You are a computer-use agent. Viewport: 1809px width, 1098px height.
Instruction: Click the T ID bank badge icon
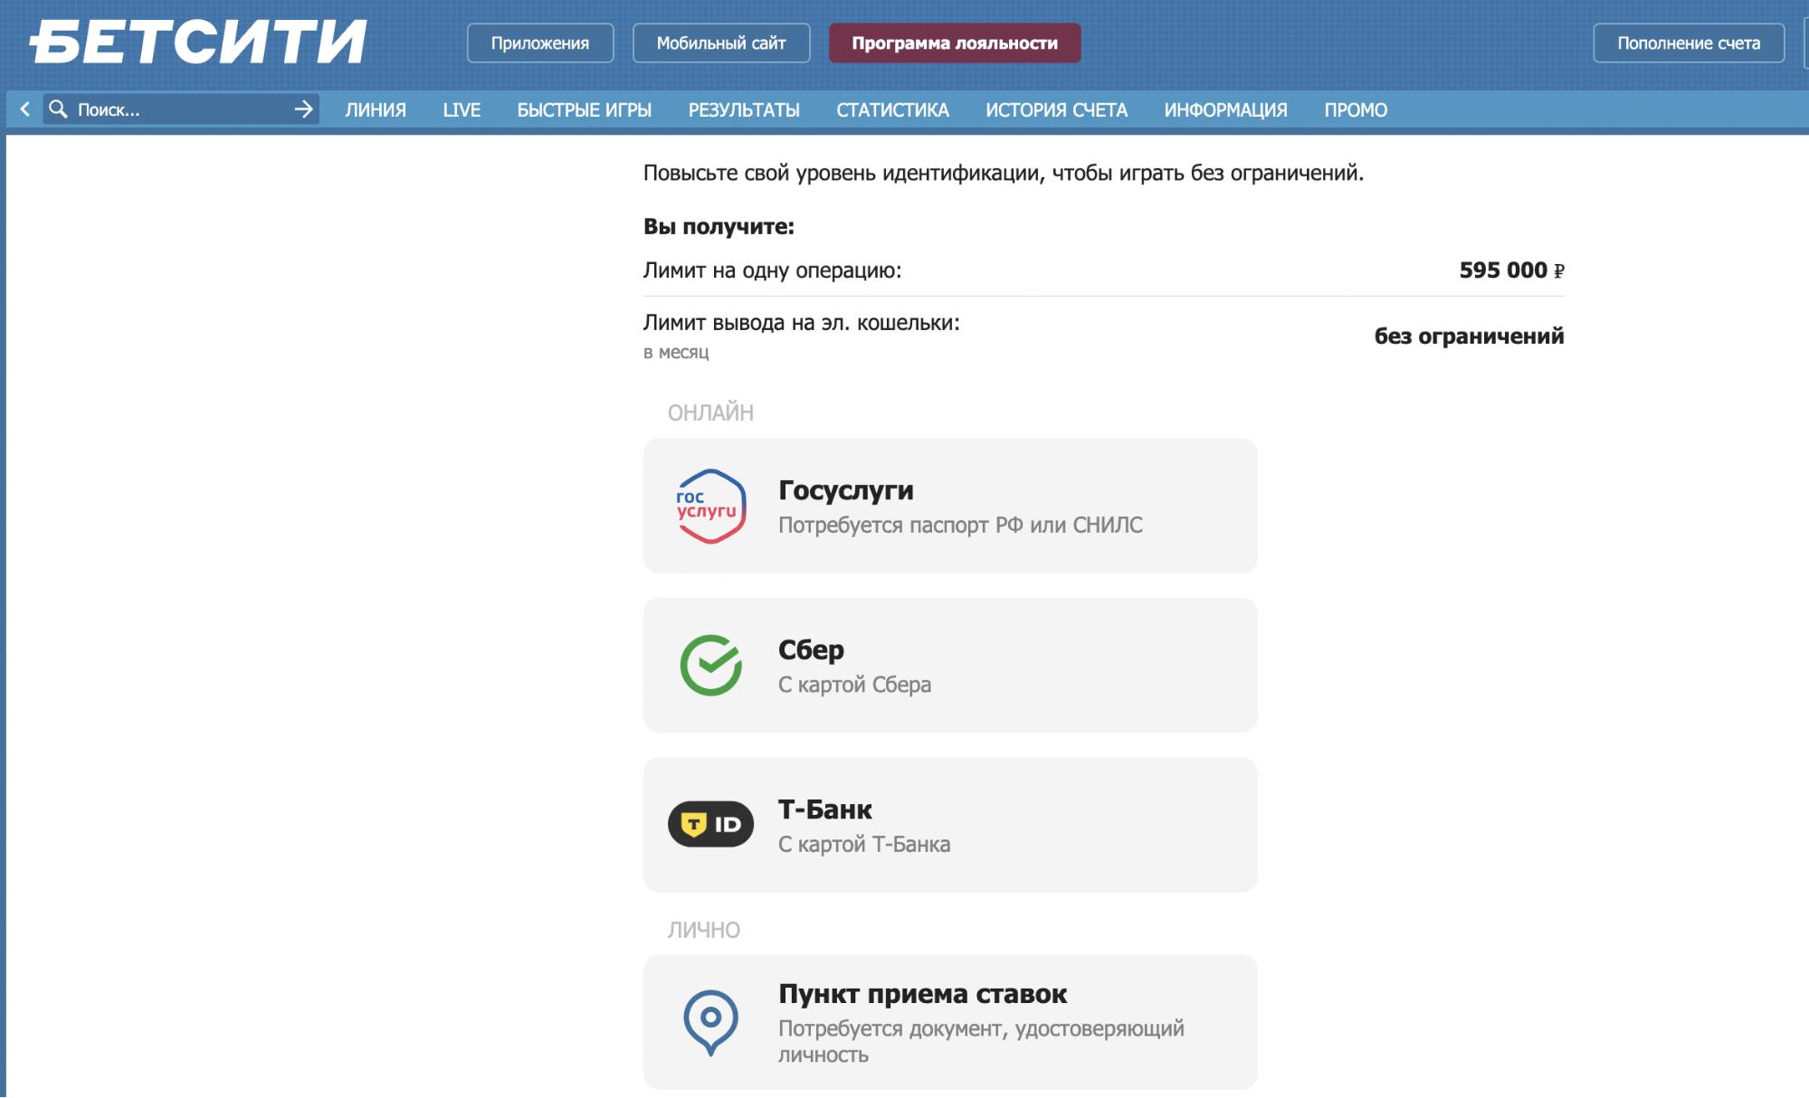coord(711,824)
